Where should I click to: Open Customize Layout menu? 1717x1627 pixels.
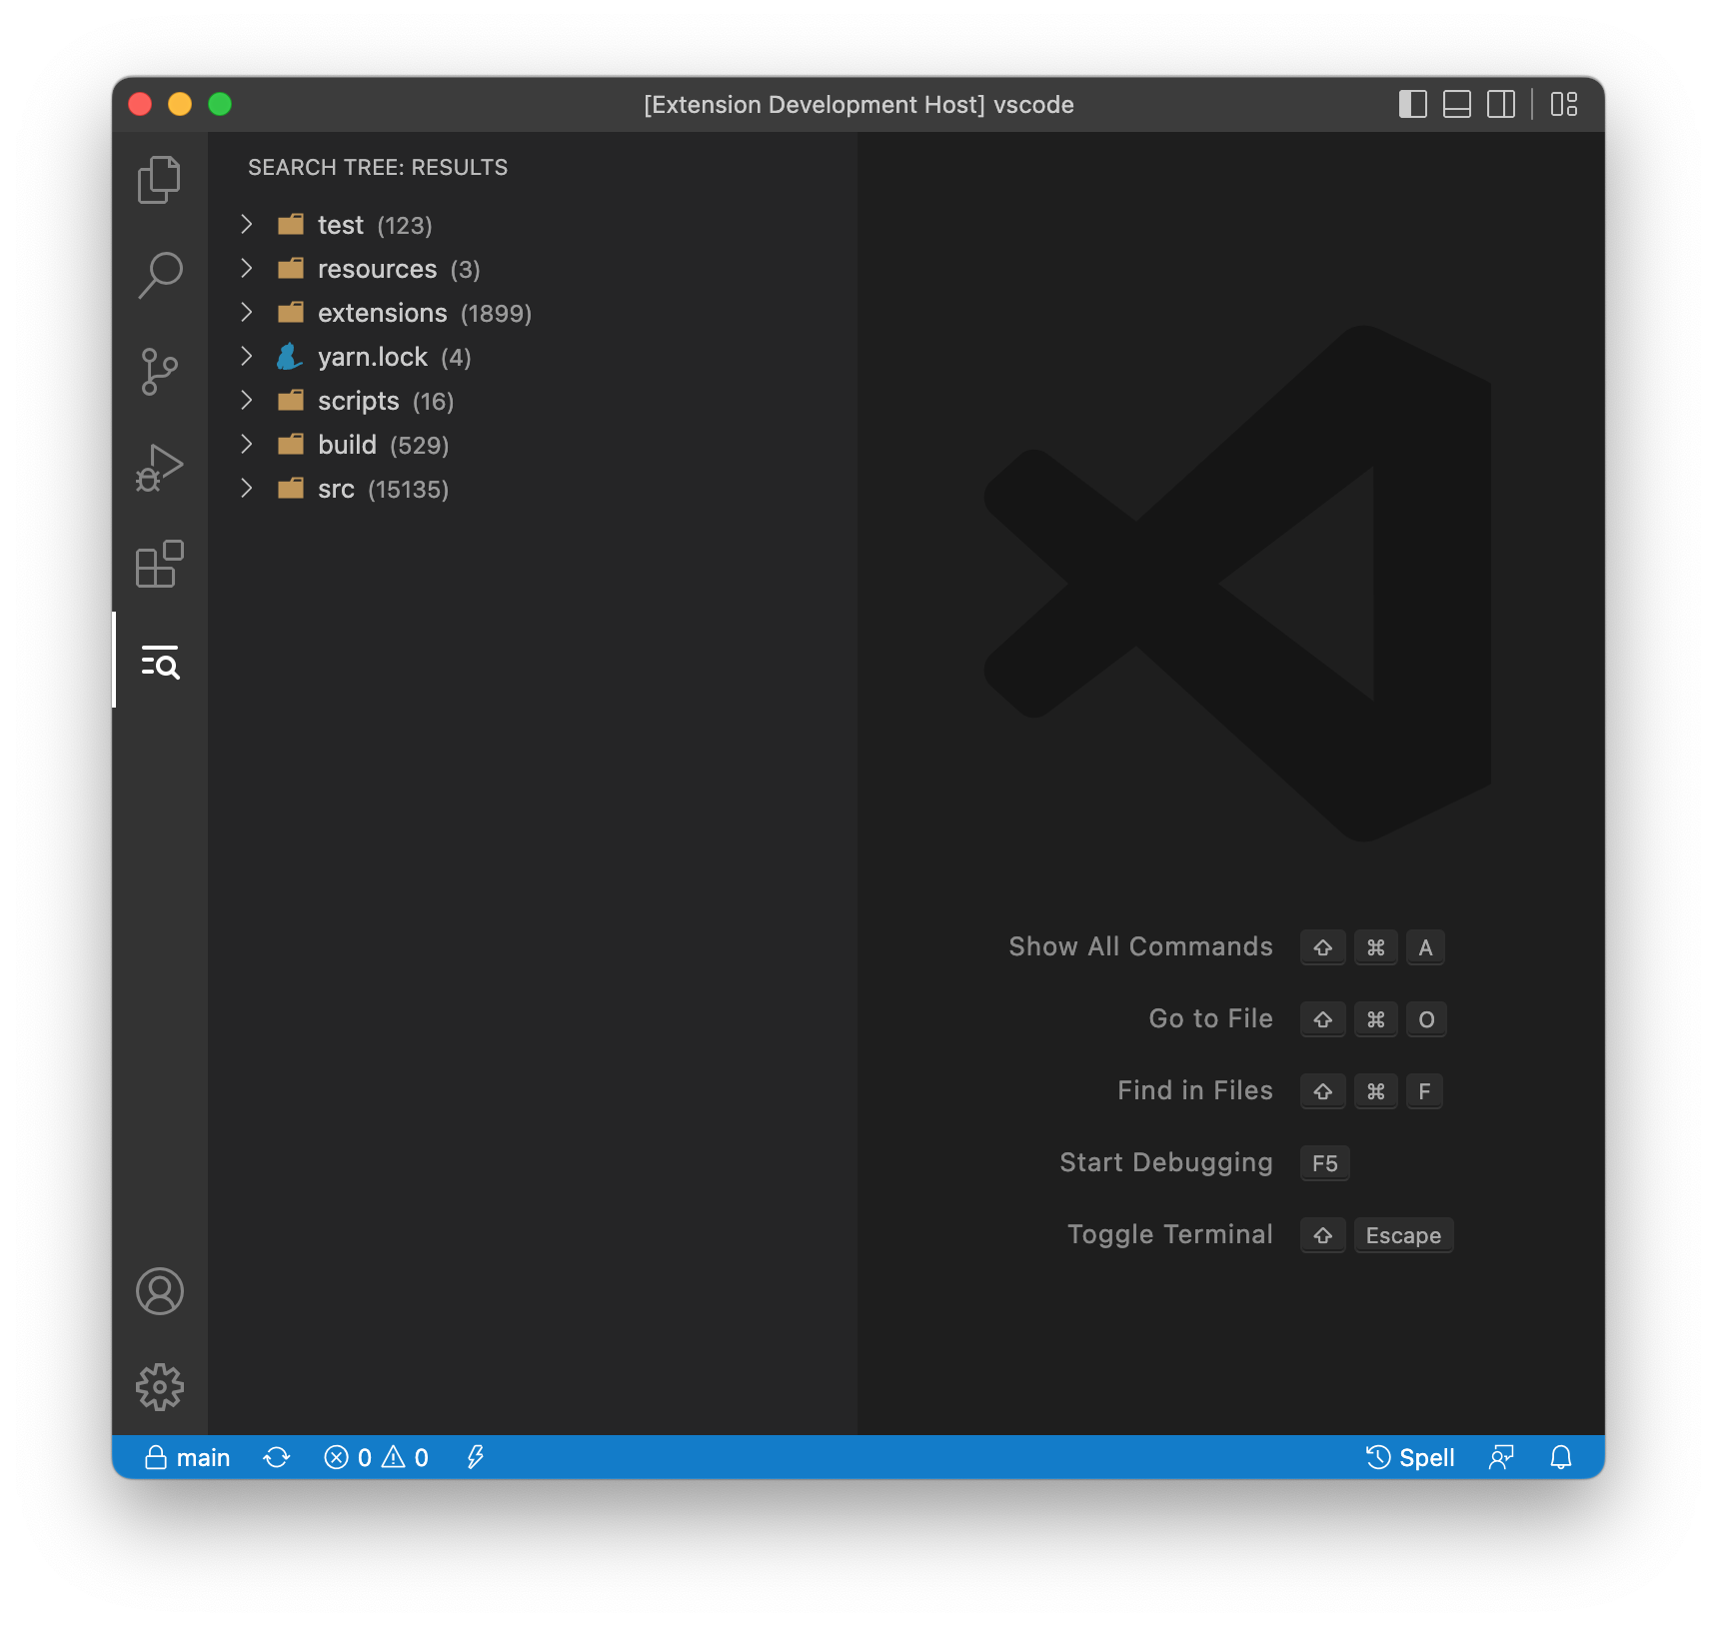tap(1564, 104)
